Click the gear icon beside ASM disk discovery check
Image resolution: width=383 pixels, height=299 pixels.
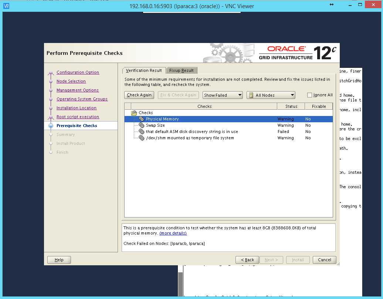pos(142,132)
